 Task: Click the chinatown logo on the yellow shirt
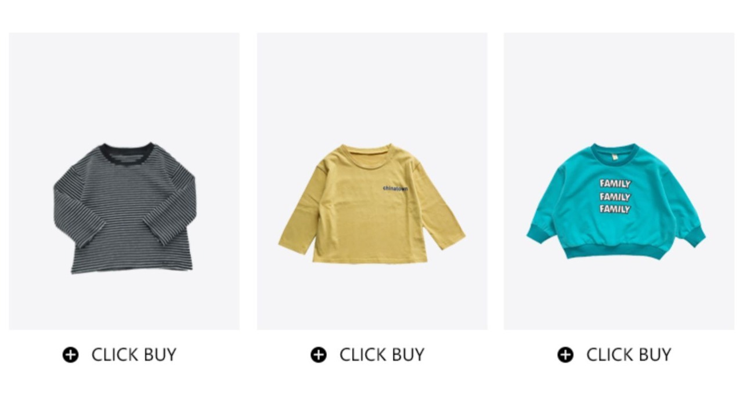click(395, 188)
